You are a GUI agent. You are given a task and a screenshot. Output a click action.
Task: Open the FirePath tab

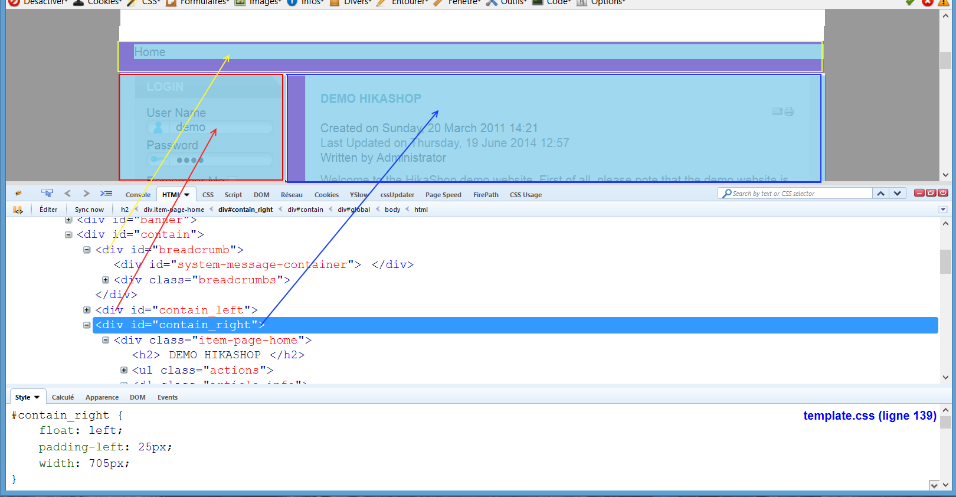pos(486,195)
